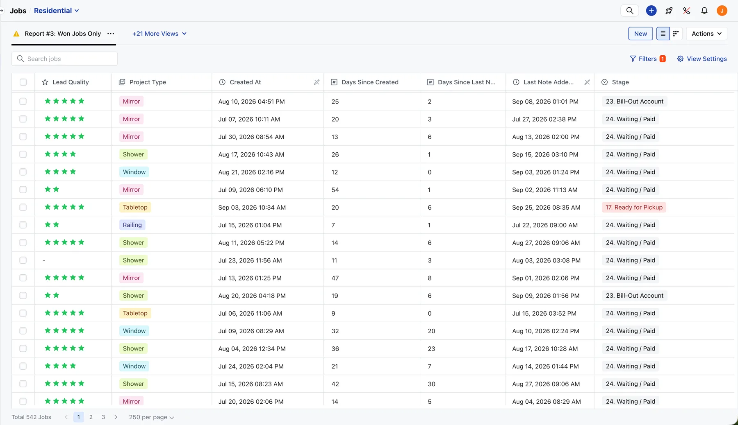Switch to list view layout icon
The height and width of the screenshot is (425, 738).
tap(663, 34)
